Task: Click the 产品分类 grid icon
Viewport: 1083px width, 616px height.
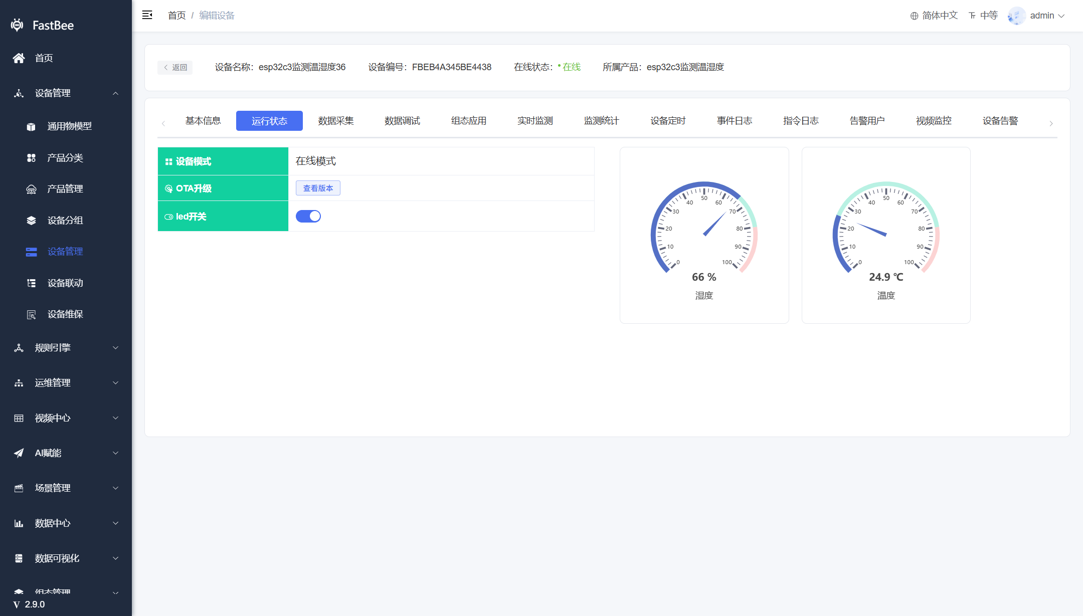Action: point(31,158)
